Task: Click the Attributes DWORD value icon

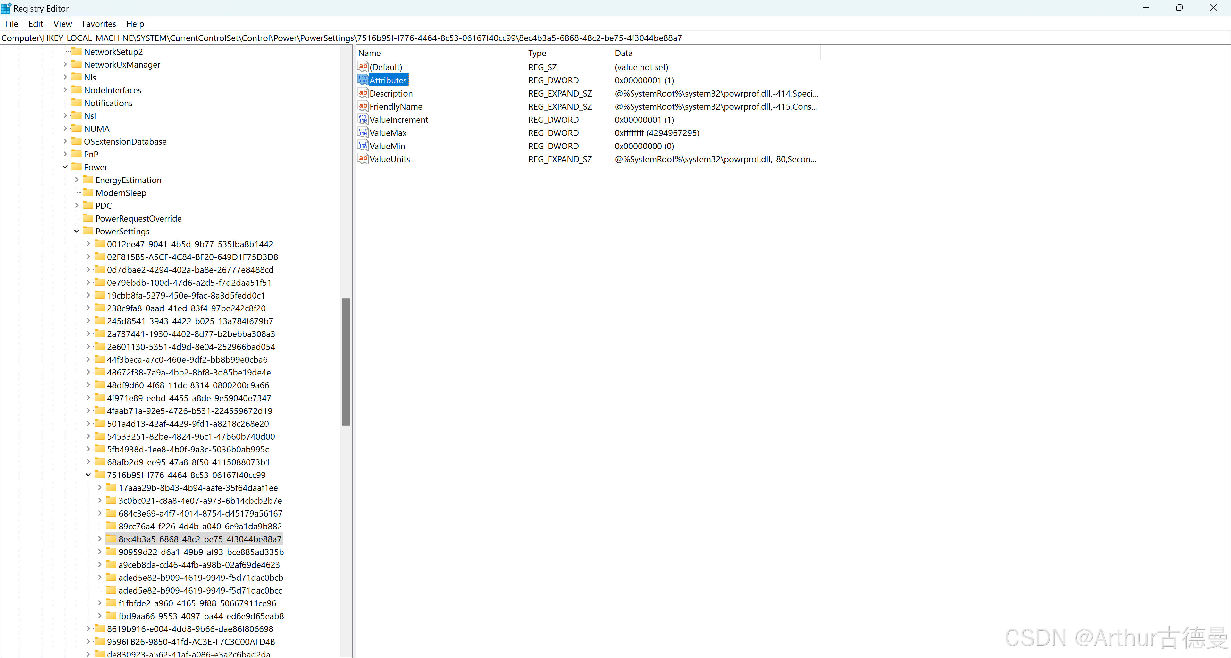Action: coord(363,80)
